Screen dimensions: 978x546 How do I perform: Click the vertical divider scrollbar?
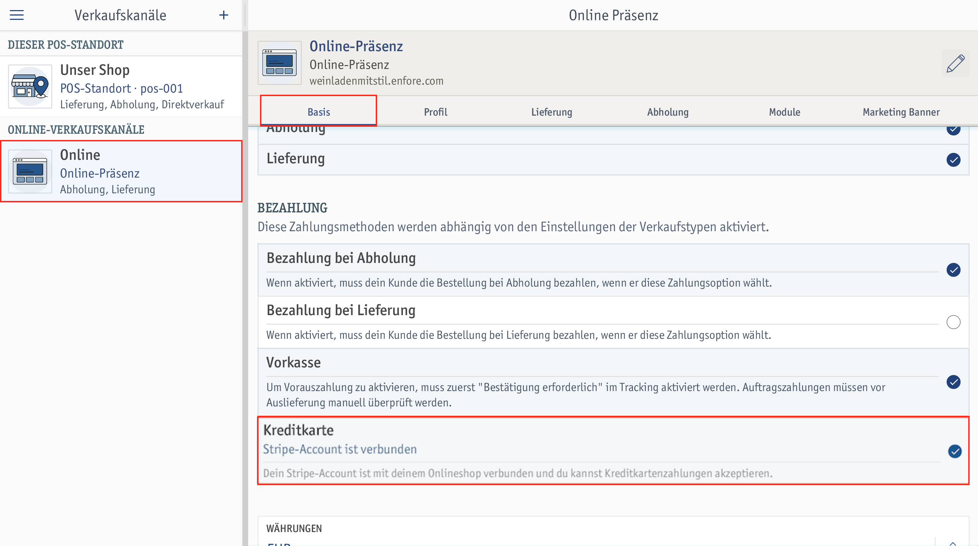click(x=245, y=288)
